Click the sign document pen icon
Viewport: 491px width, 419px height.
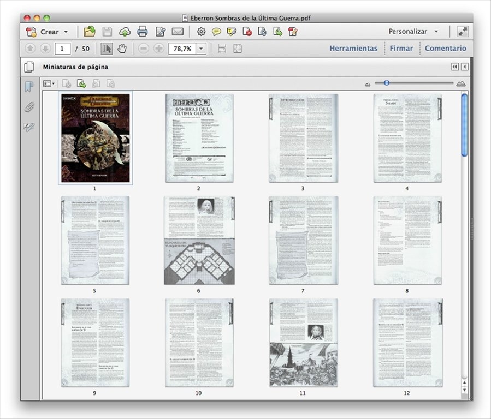click(x=293, y=32)
